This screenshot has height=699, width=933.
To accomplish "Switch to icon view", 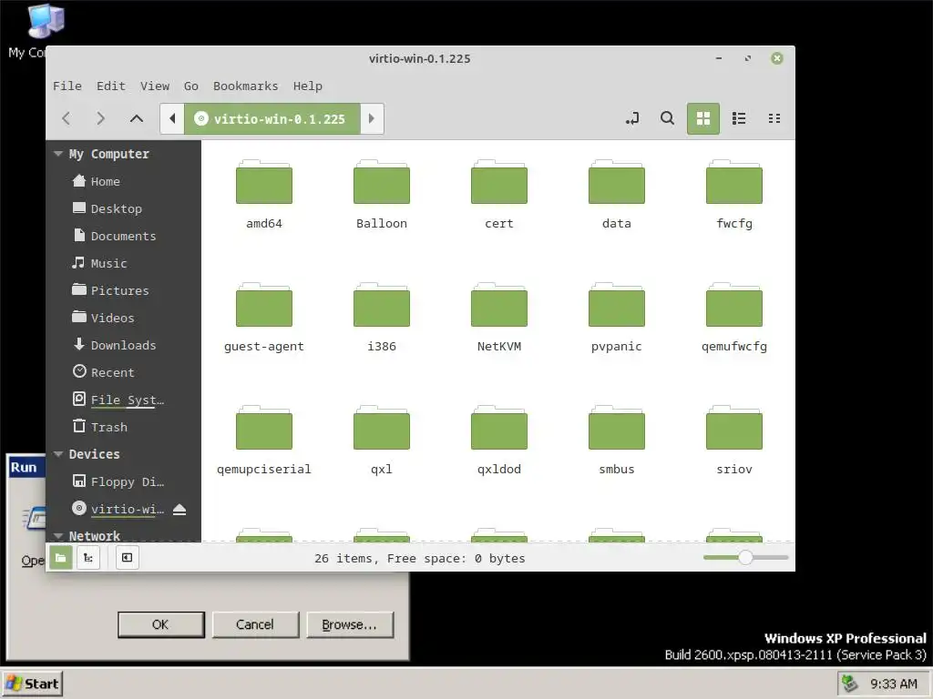I will [703, 118].
